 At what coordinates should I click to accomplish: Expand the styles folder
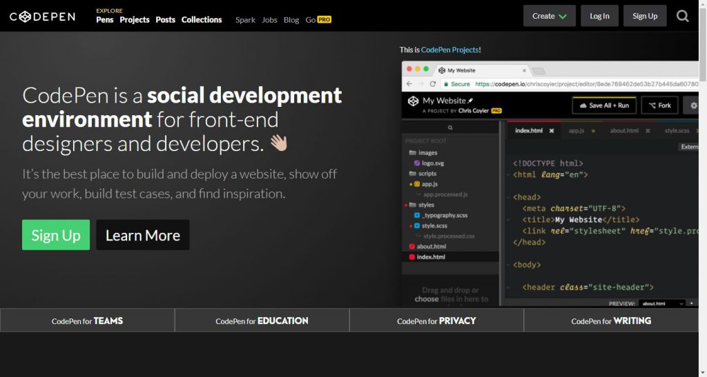pos(422,205)
